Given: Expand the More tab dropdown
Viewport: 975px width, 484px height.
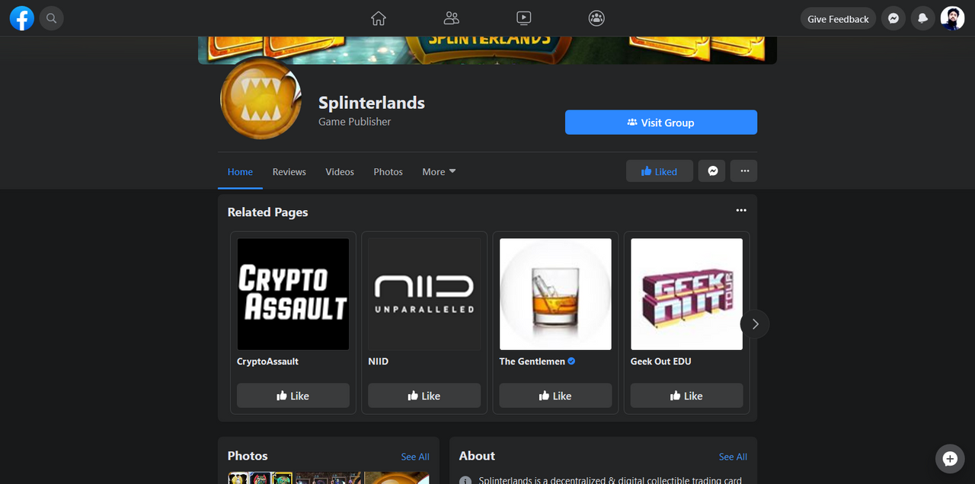Looking at the screenshot, I should pos(439,172).
